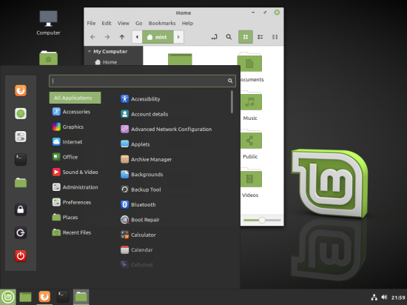Open Calculator from app list
The image size is (407, 305).
tap(138, 235)
